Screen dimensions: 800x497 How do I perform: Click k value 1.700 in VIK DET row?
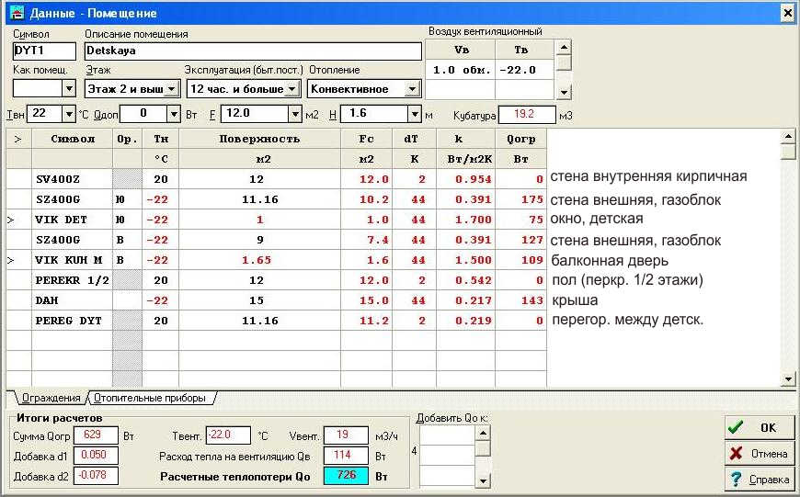[466, 220]
